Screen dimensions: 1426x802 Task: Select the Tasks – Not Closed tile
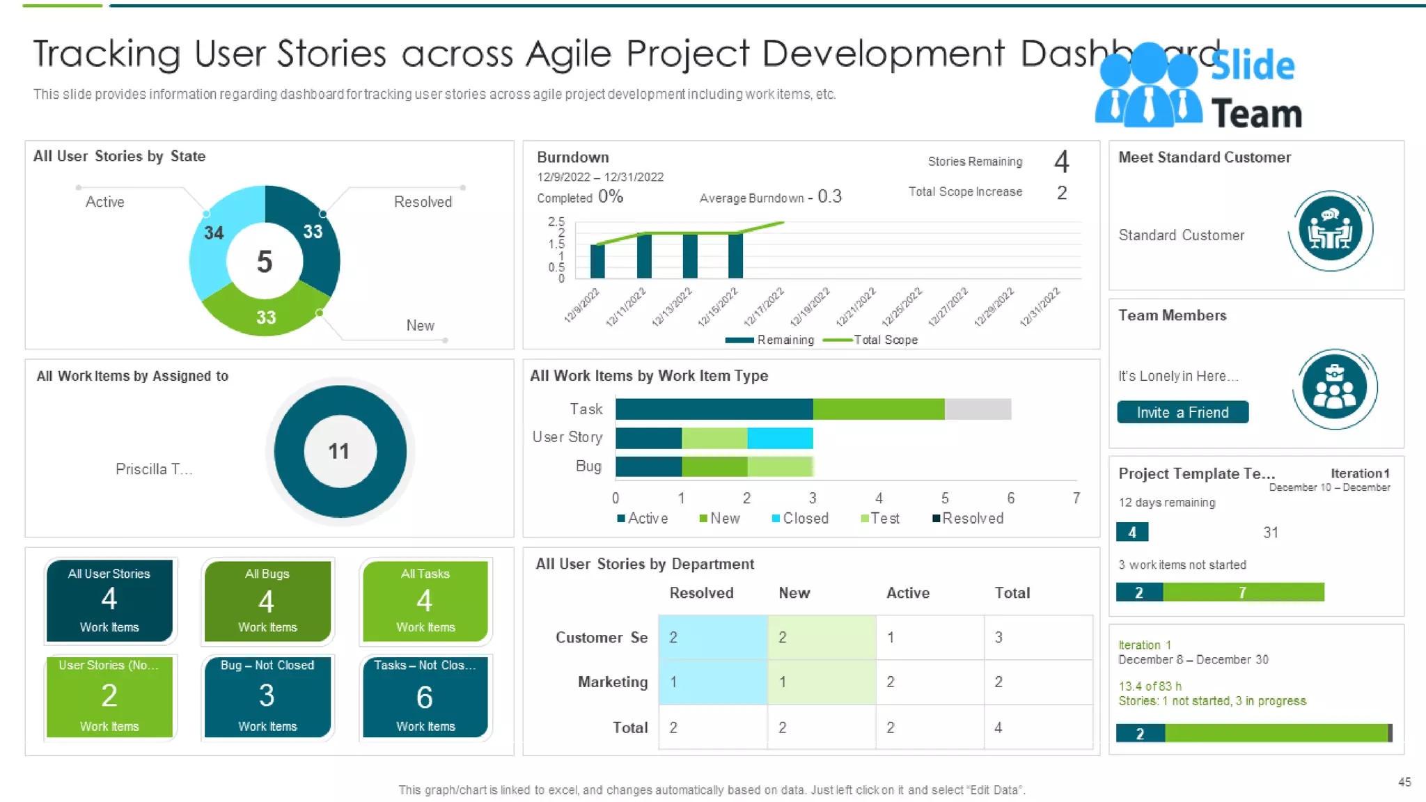[x=425, y=696]
